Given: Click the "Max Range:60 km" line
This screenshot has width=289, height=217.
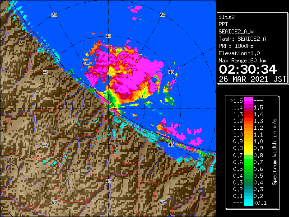Looking at the screenshot, I should coord(242,61).
